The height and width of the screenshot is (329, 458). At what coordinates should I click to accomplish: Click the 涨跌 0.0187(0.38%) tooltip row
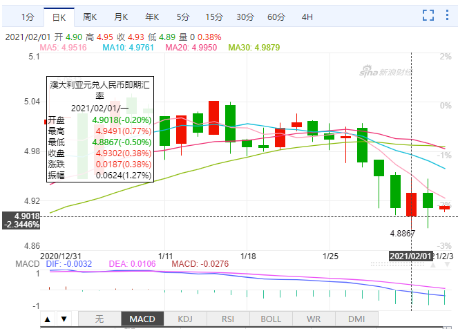100,164
